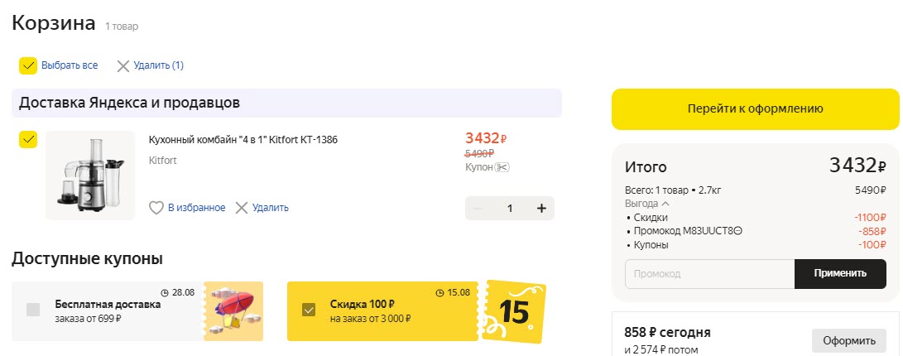Click the Оформить installment button
The width and height of the screenshot is (903, 356).
tap(848, 340)
